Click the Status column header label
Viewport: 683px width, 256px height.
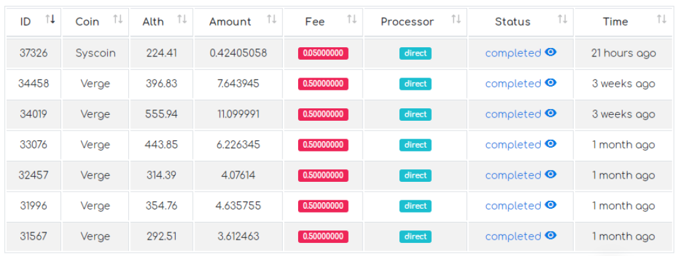click(x=513, y=22)
